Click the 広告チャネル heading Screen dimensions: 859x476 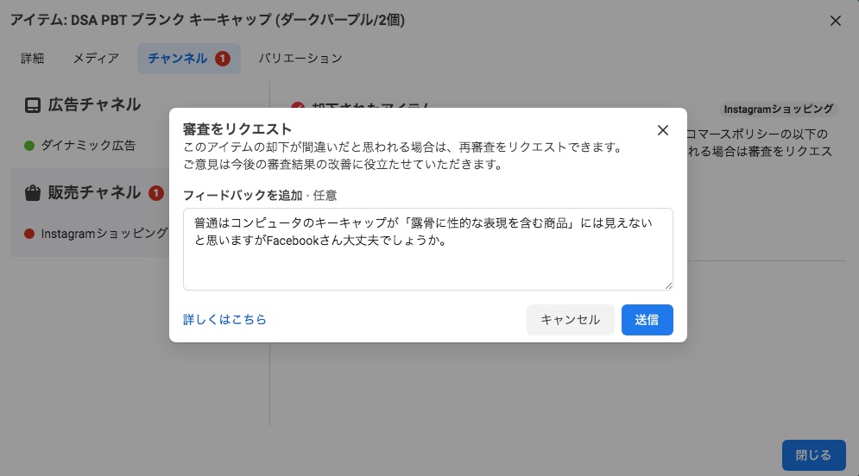(94, 105)
